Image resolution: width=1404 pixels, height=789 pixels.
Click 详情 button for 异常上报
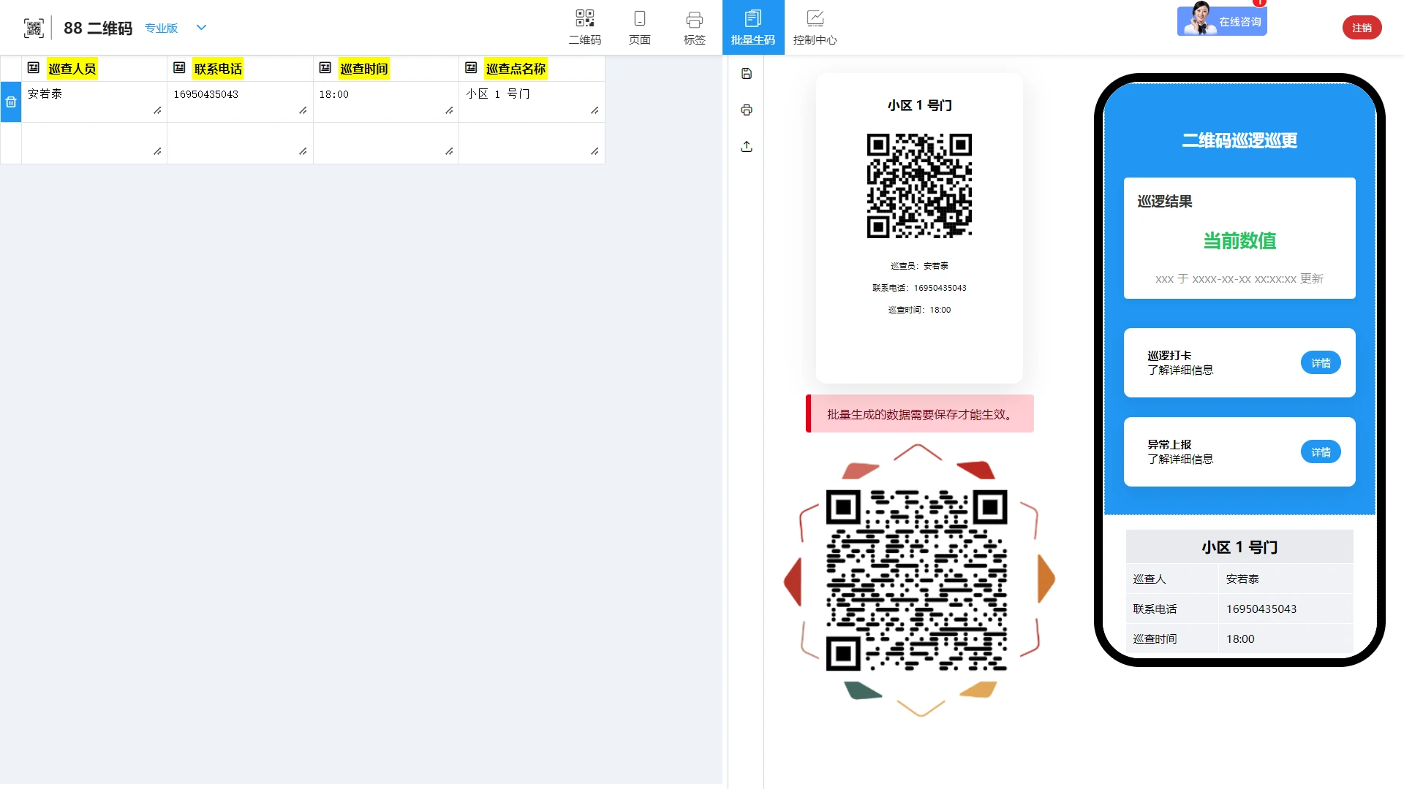coord(1321,452)
